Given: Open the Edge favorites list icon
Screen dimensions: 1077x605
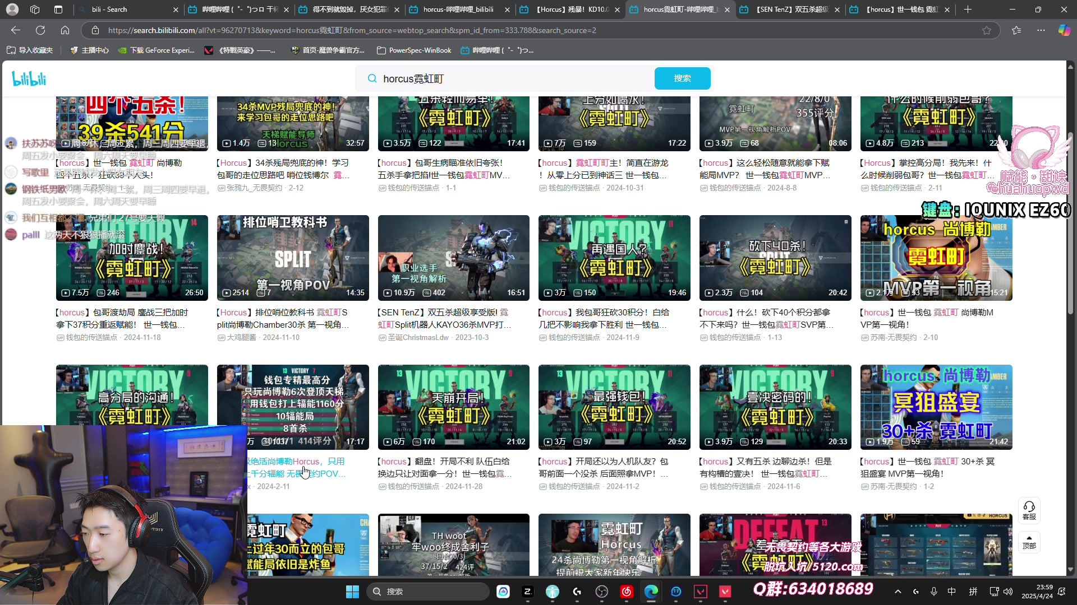Looking at the screenshot, I should 1016,30.
